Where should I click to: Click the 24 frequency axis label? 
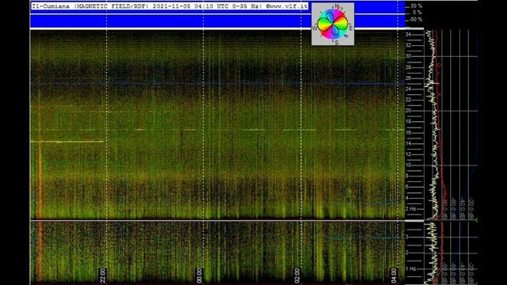pyautogui.click(x=409, y=89)
